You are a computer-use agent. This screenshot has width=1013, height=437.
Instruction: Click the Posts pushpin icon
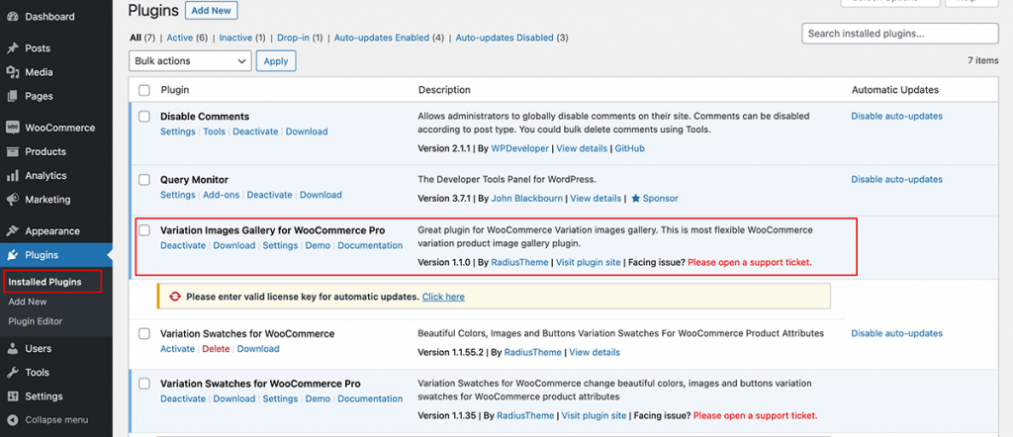[12, 48]
